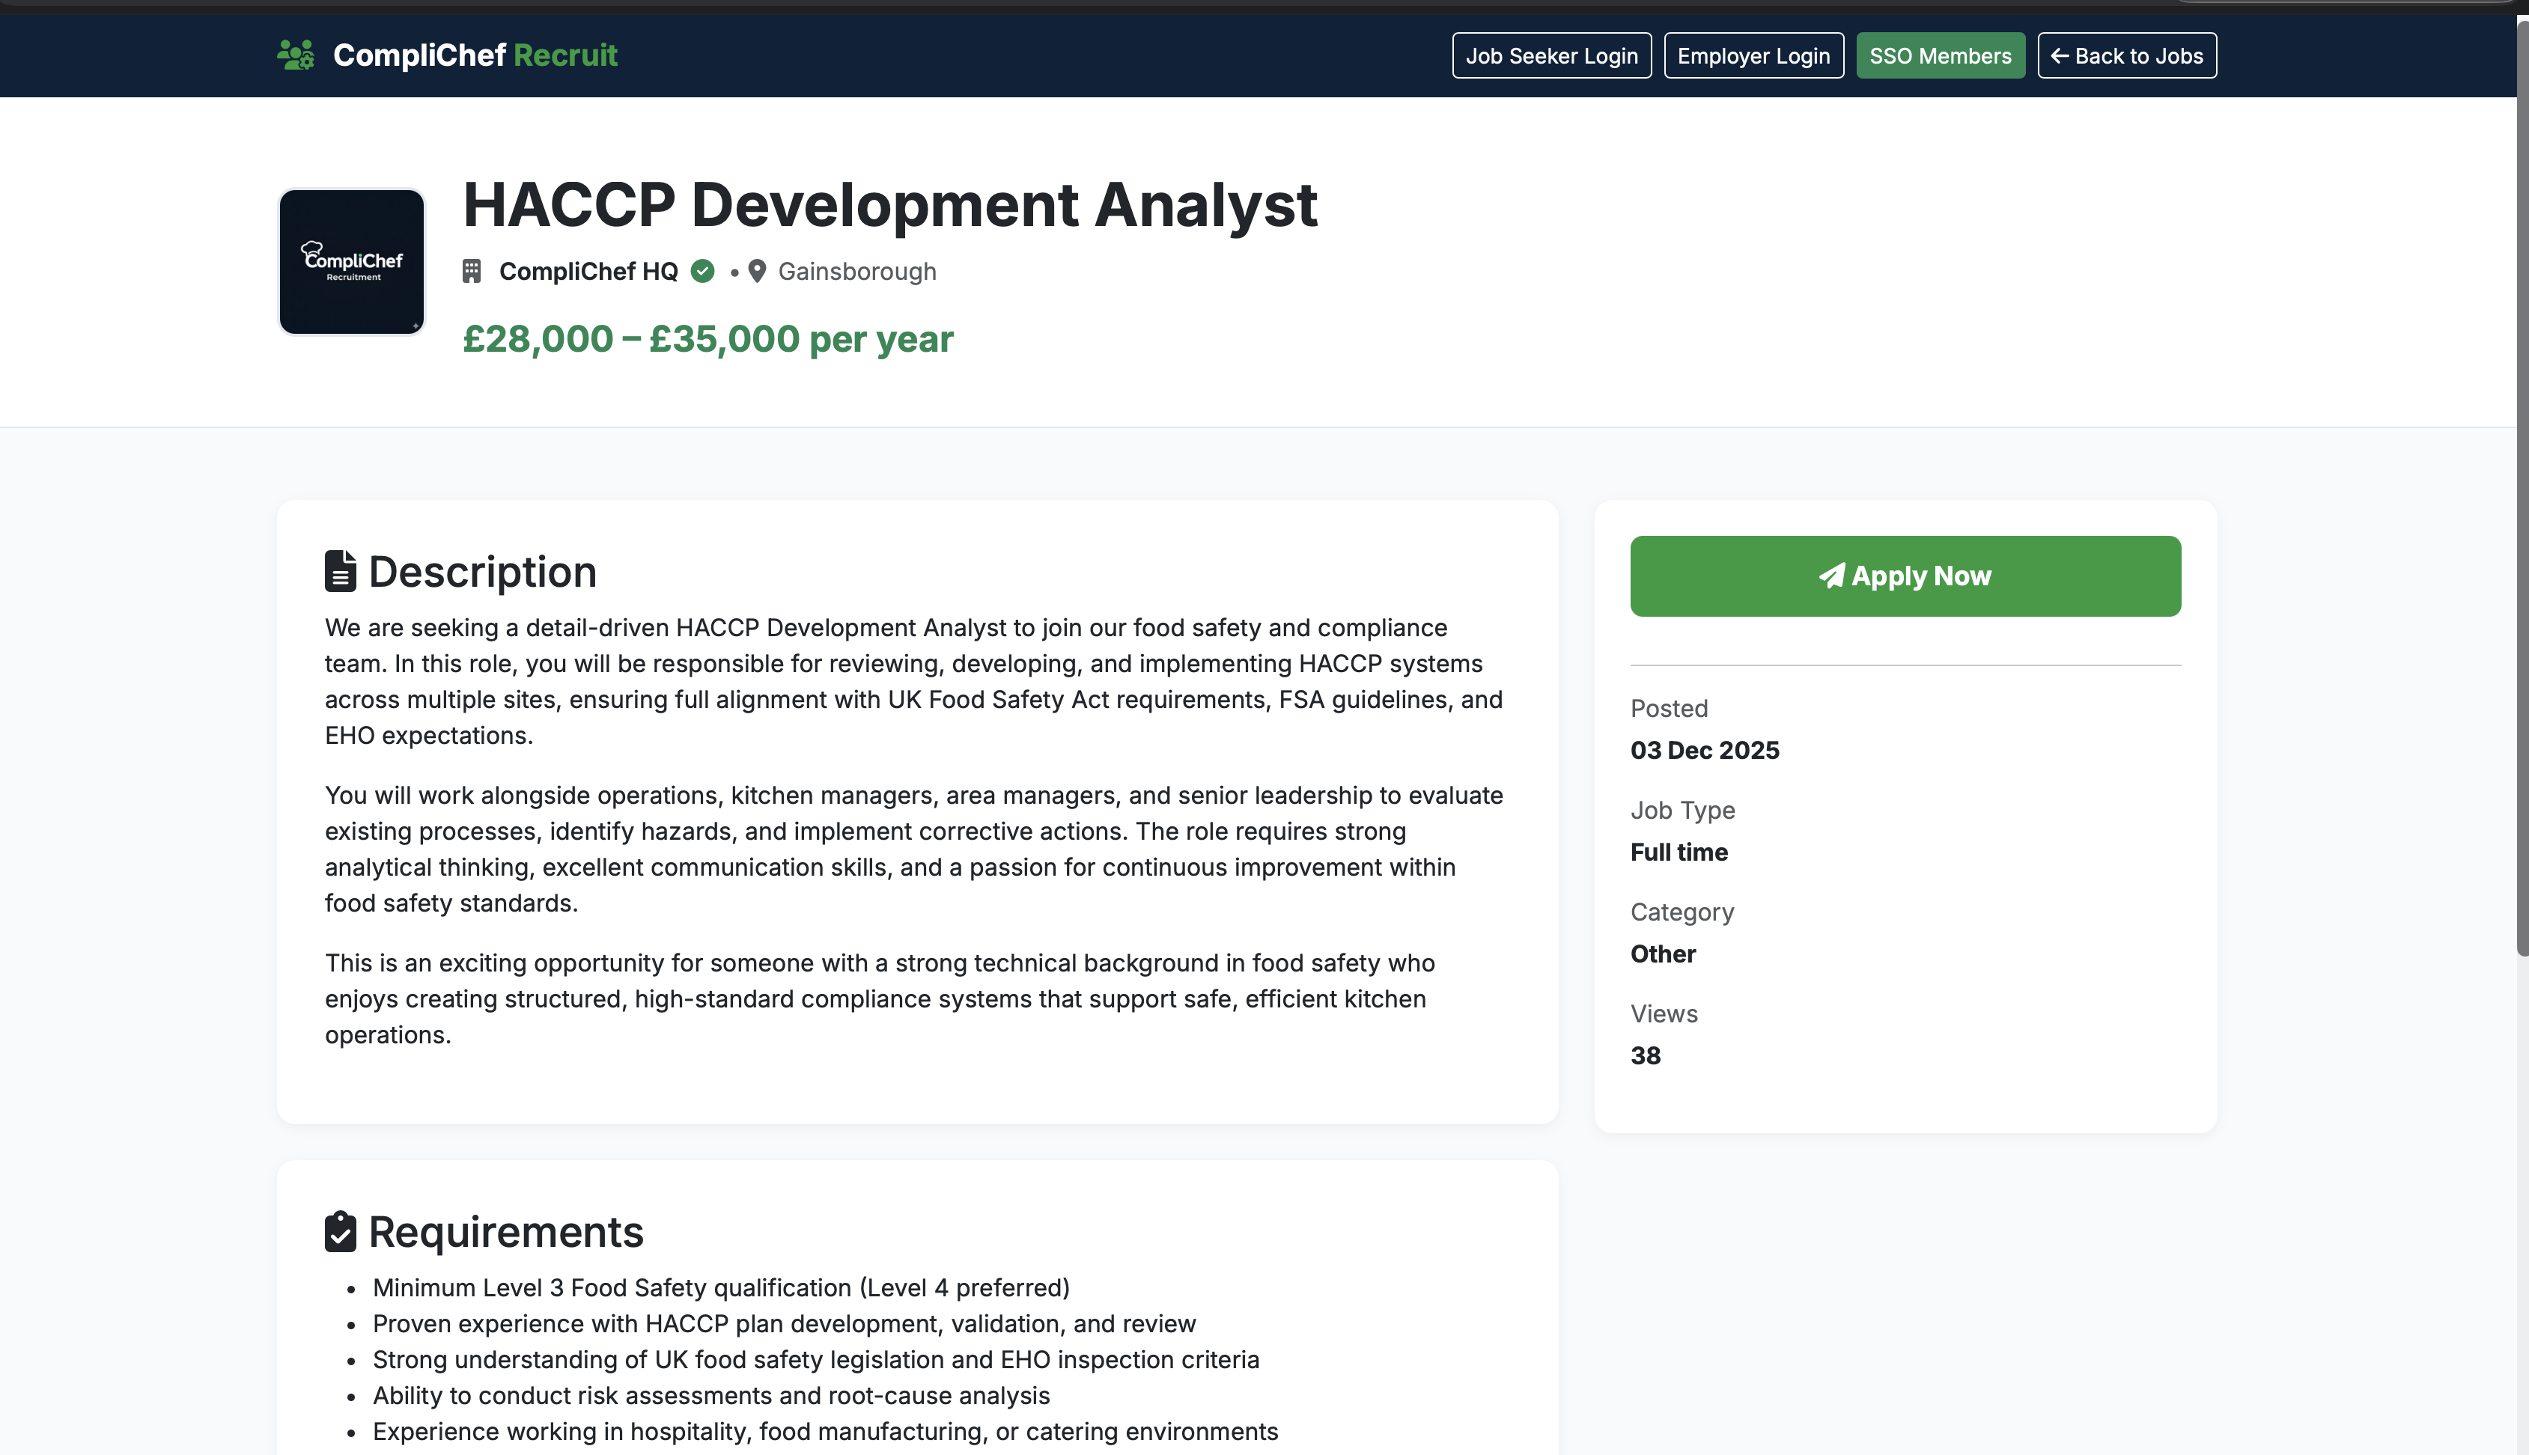Click the CompliChef HQ company name

(x=588, y=271)
